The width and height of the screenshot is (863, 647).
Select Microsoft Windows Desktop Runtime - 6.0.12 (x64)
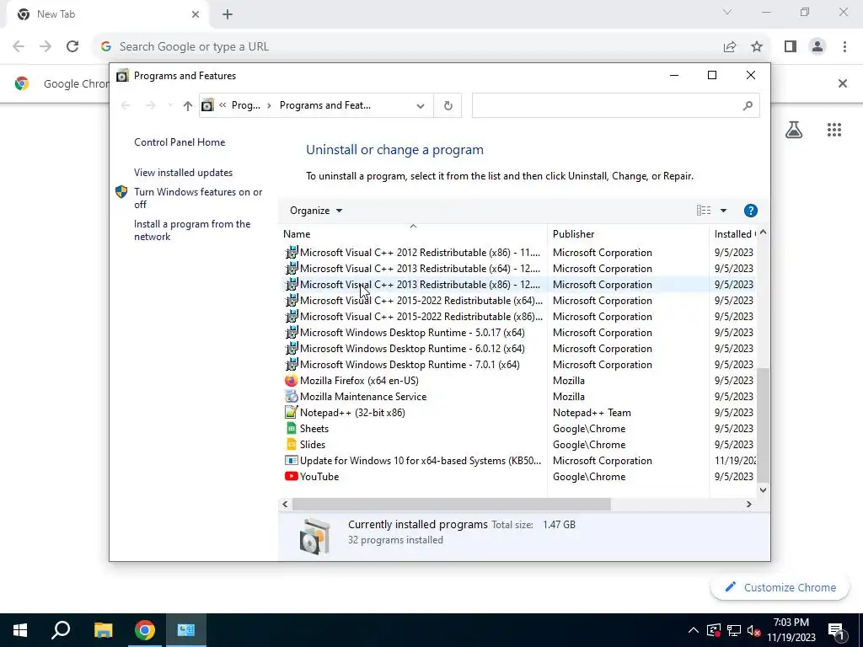point(412,348)
